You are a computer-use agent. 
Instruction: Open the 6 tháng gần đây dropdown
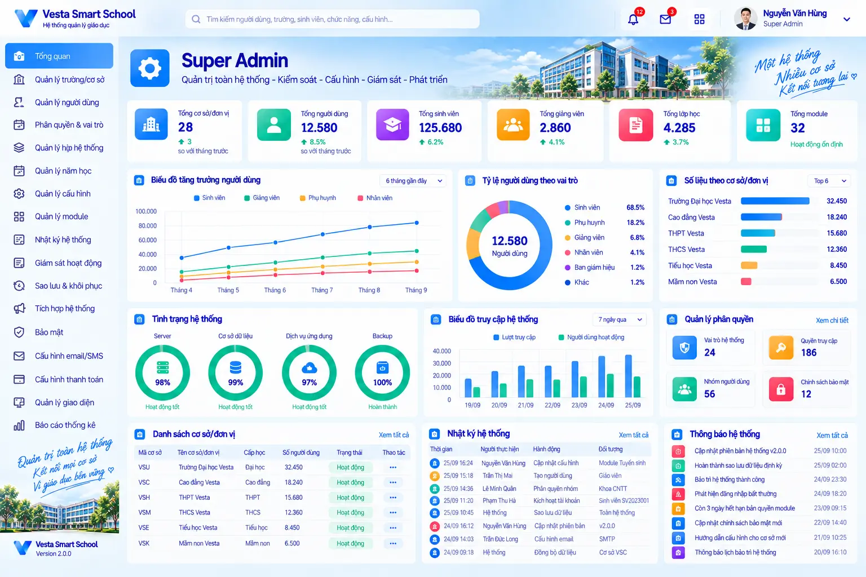pos(413,181)
